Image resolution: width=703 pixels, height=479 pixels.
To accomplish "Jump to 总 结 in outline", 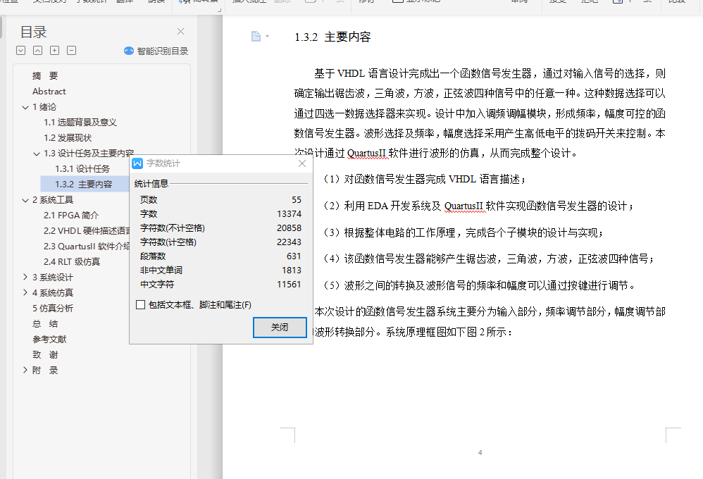I will [45, 324].
